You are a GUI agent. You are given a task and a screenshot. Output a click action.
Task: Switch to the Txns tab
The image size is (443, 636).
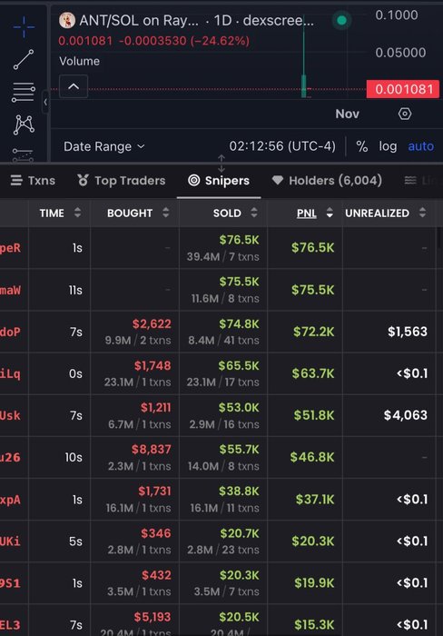tap(34, 181)
